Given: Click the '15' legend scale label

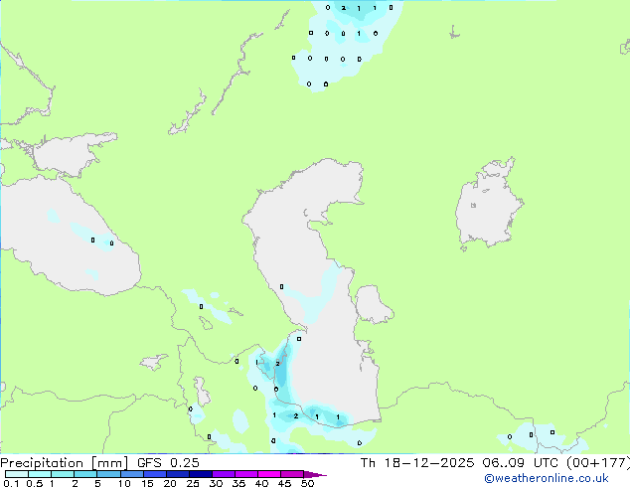Looking at the screenshot, I should (147, 483).
